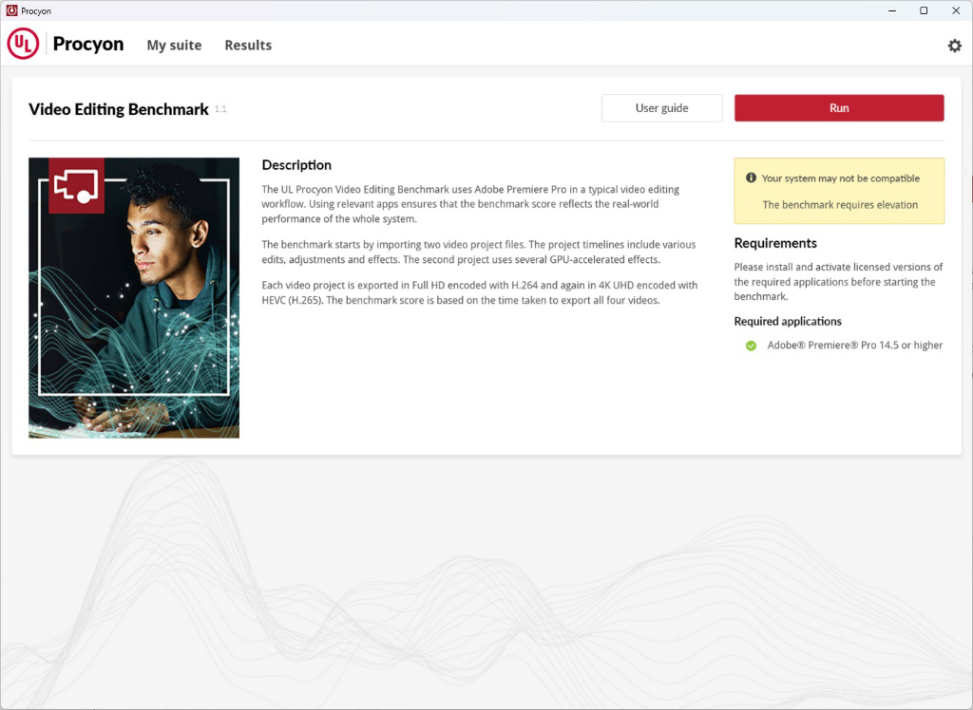The image size is (973, 710).
Task: Open the My suite tab
Action: coord(175,46)
